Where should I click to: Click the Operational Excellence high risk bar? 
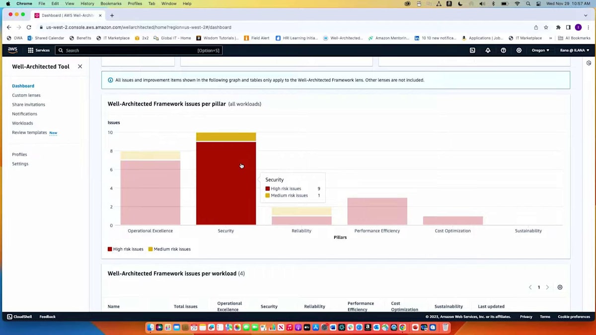click(x=150, y=193)
